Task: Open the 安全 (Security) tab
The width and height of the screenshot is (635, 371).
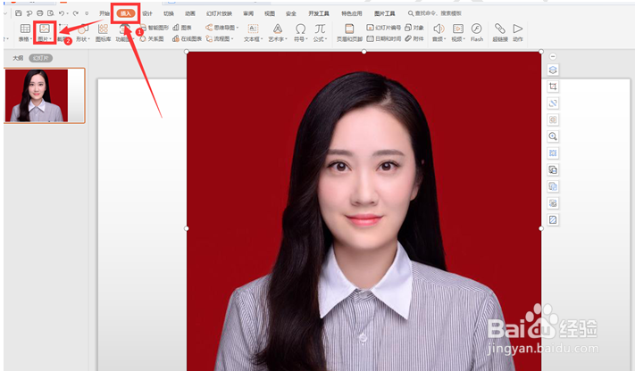Action: pyautogui.click(x=291, y=13)
